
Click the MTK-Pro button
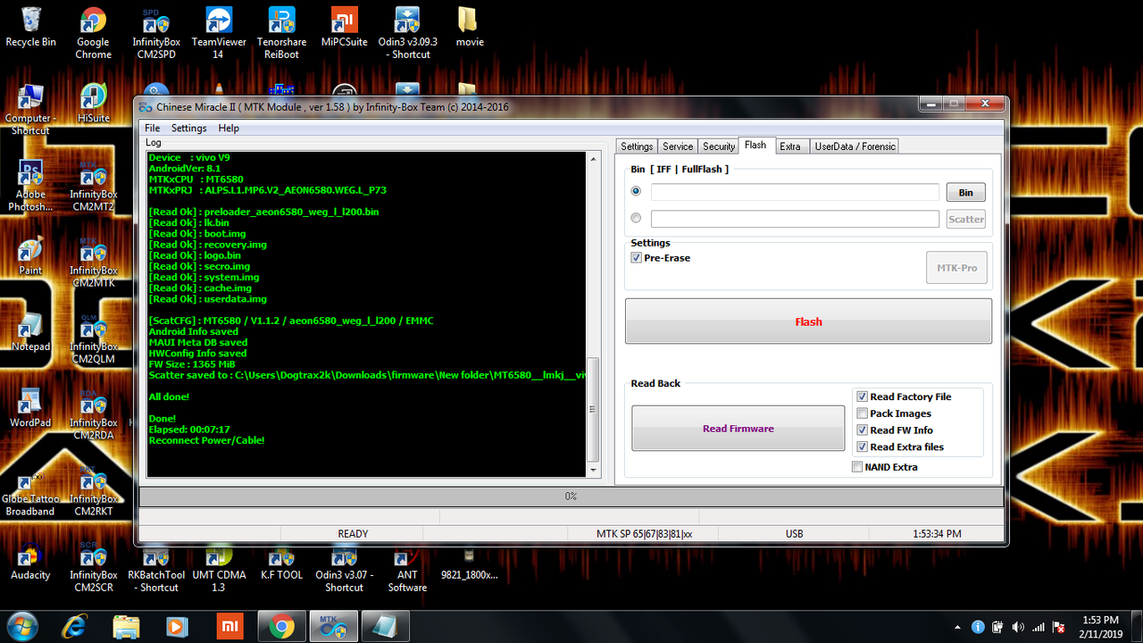[956, 268]
